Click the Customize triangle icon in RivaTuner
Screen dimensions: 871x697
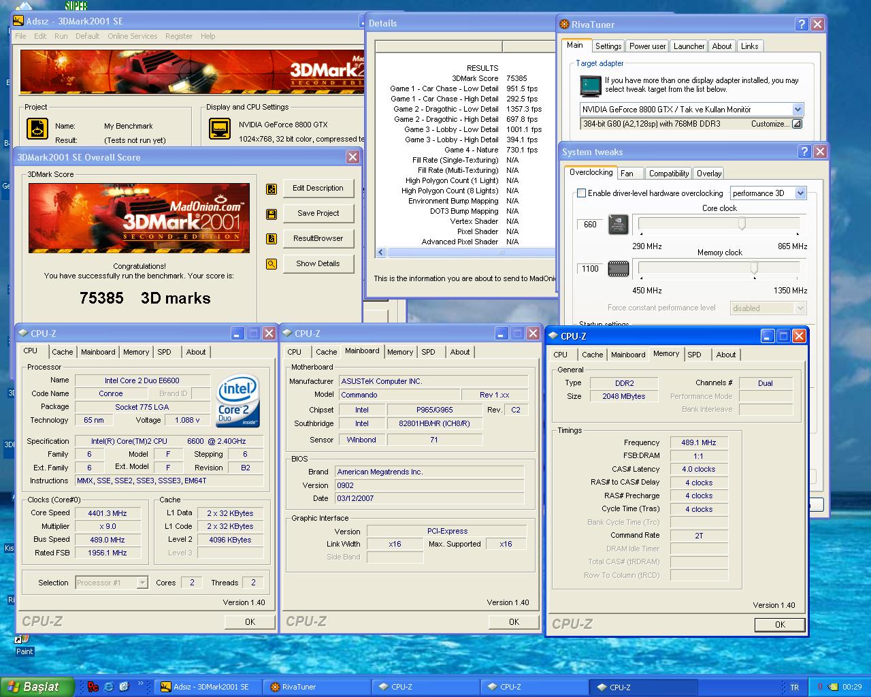(x=797, y=124)
